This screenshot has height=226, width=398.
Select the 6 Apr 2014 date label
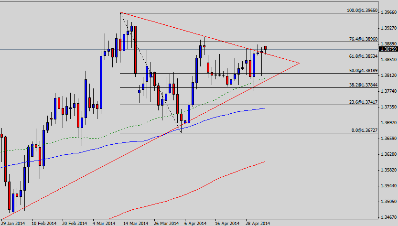[194, 223]
